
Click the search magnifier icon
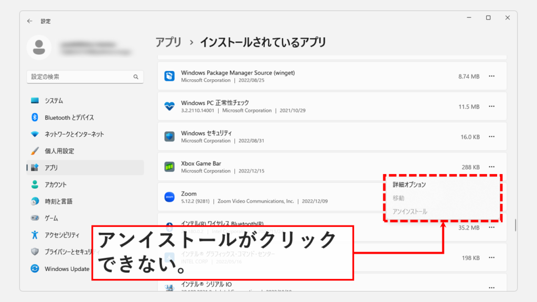pos(136,77)
